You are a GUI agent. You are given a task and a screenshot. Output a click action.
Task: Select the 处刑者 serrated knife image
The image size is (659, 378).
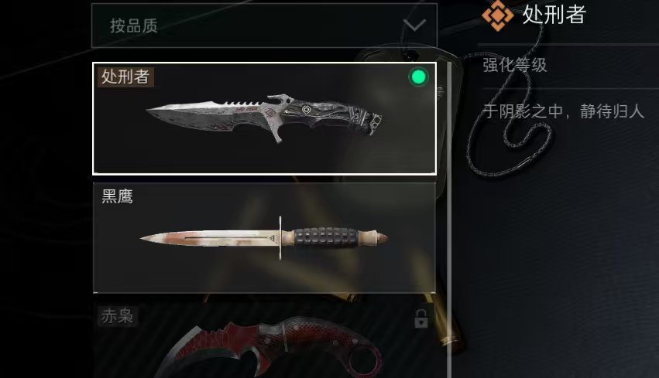(x=264, y=118)
